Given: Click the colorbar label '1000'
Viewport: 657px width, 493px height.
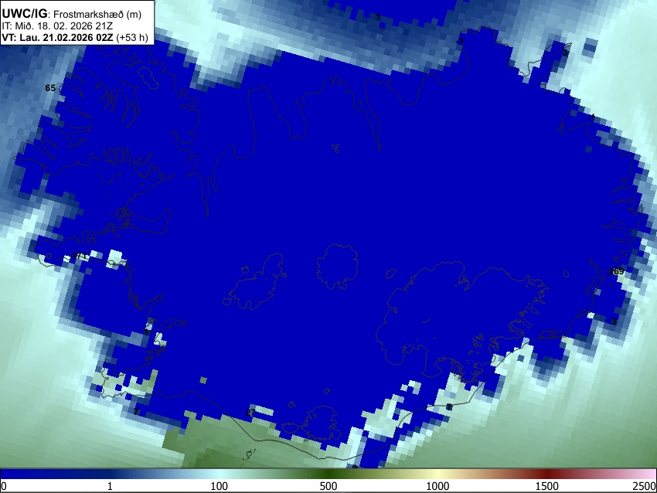Looking at the screenshot, I should (x=437, y=486).
